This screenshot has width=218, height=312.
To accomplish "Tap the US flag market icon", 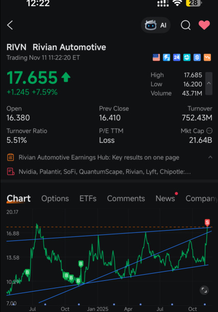I will pyautogui.click(x=156, y=57).
